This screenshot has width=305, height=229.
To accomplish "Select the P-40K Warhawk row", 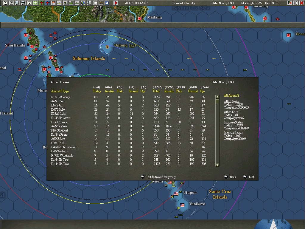I will 129,155.
